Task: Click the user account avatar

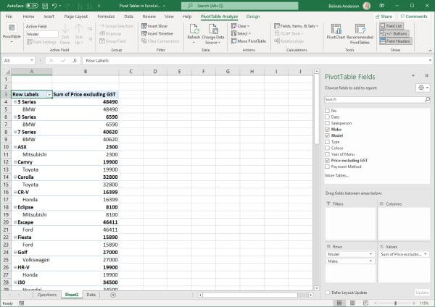Action: click(367, 6)
